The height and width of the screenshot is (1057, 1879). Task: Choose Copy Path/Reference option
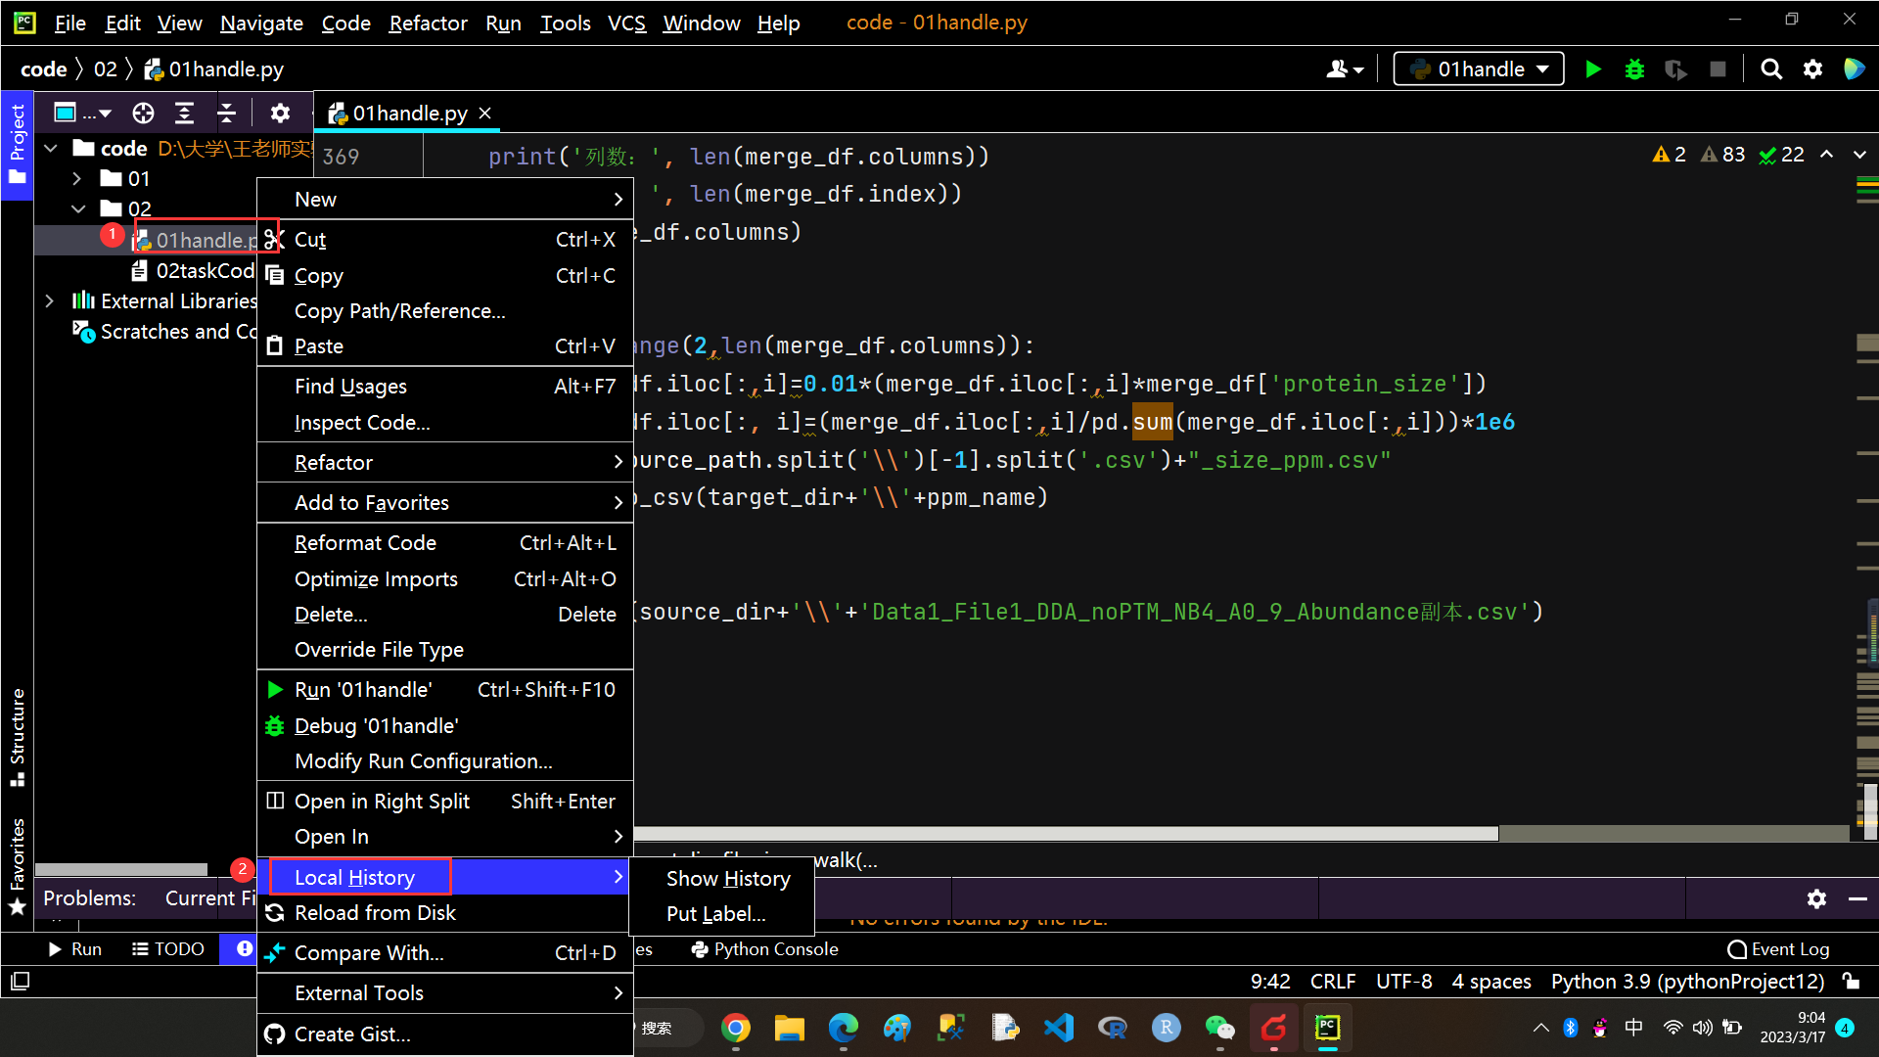(x=445, y=311)
